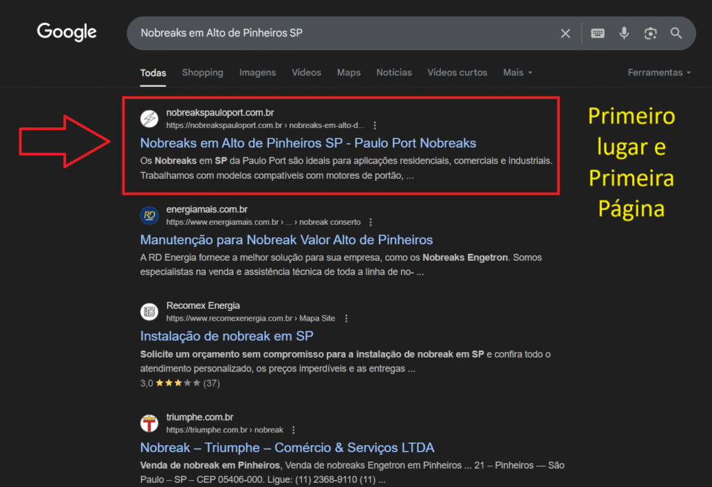Open the Instalação de nobreak em SP result
The image size is (712, 487).
tap(227, 336)
